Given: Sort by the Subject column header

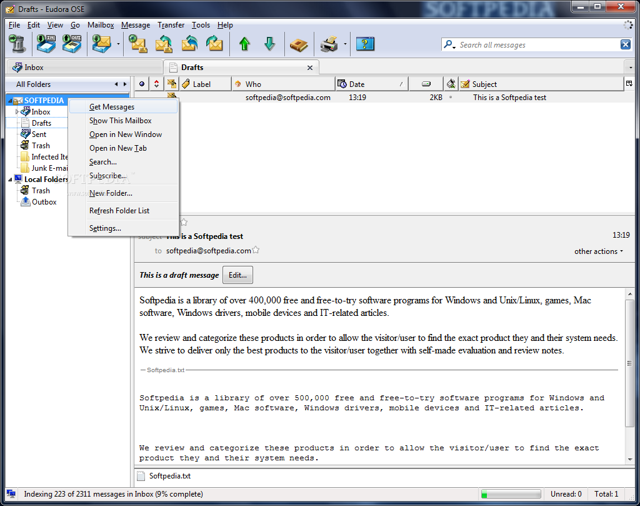Looking at the screenshot, I should [x=541, y=84].
